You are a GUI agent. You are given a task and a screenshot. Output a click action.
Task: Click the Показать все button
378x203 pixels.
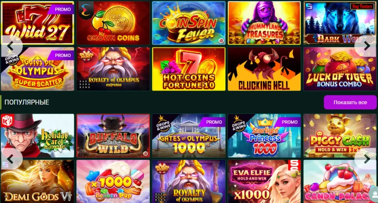pyautogui.click(x=350, y=102)
